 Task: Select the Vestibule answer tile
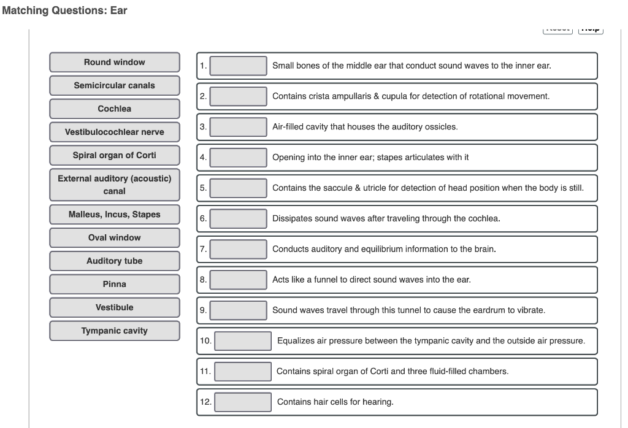tap(114, 307)
